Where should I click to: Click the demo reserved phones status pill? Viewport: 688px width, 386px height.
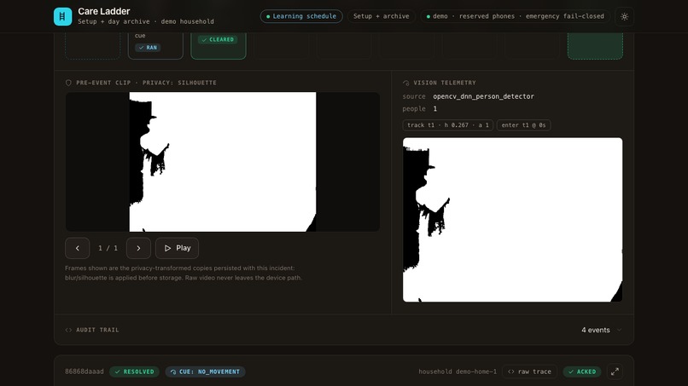point(515,16)
